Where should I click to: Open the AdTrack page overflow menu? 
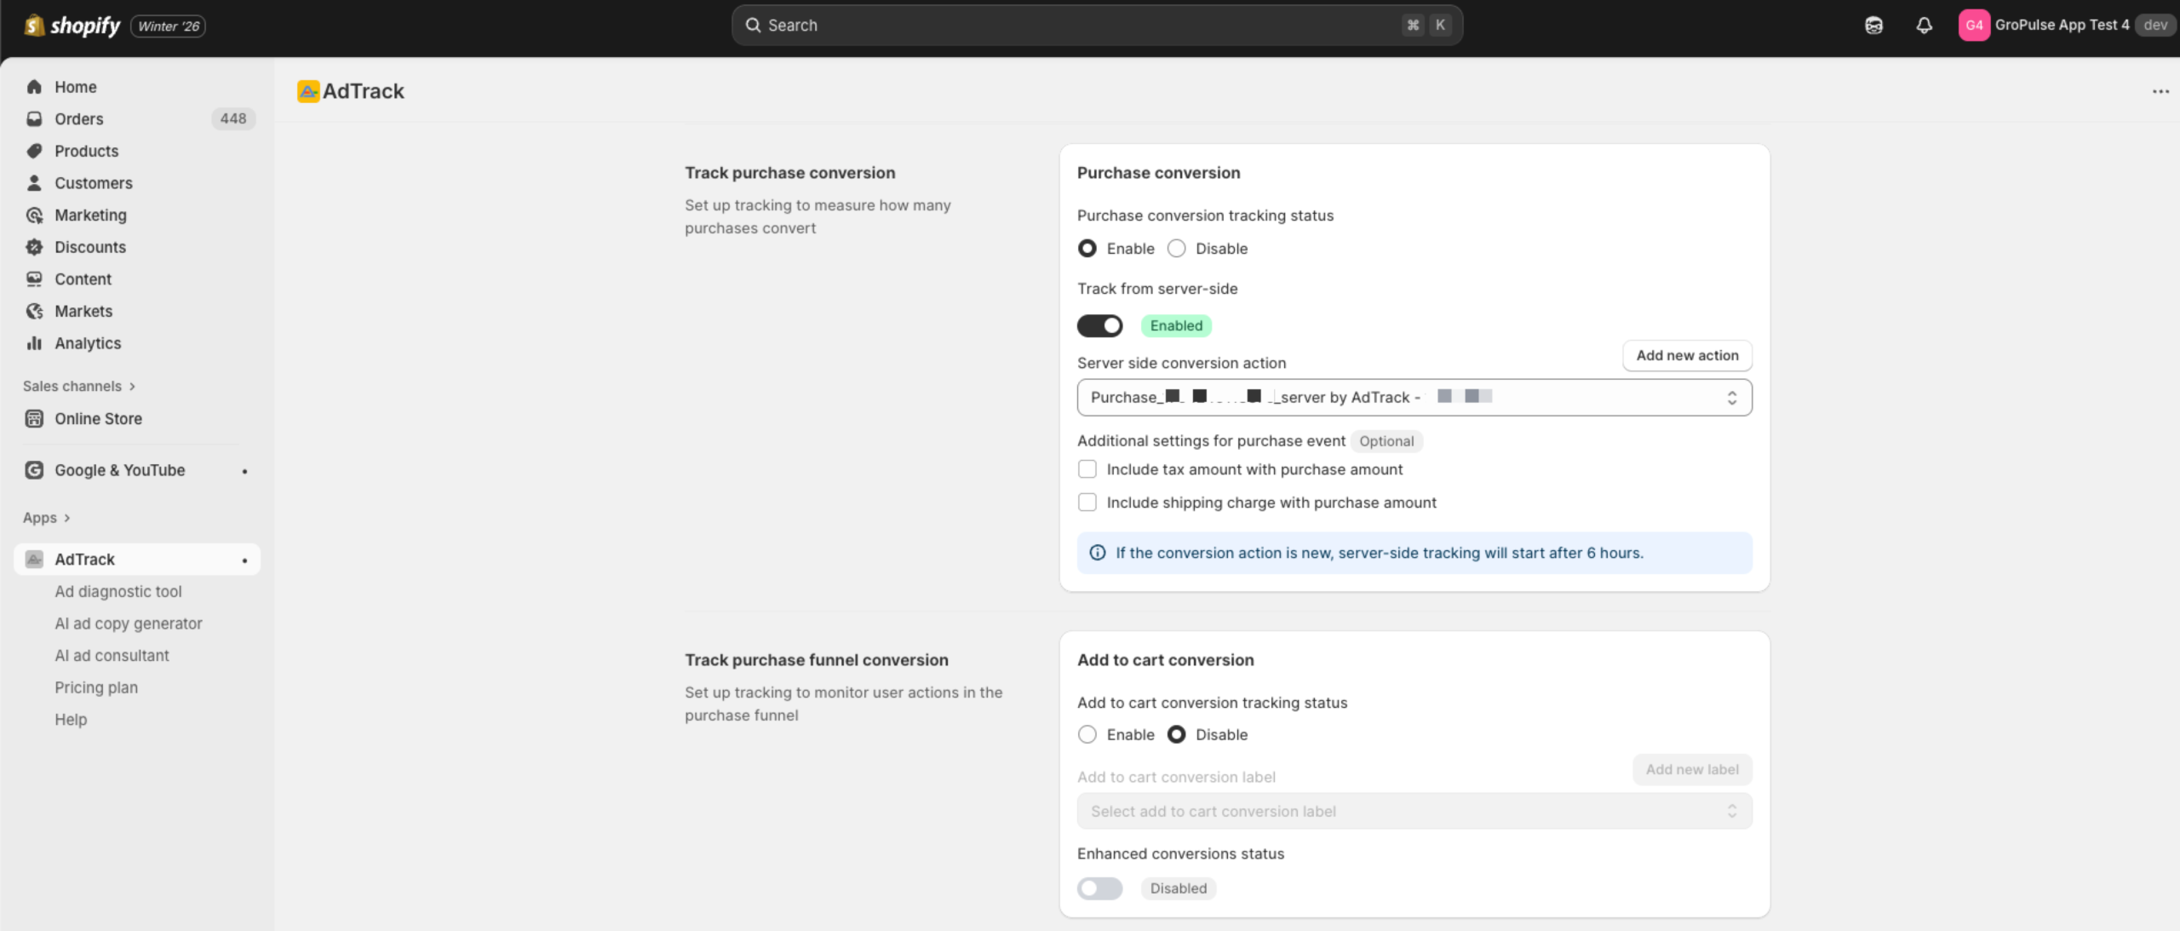(2160, 91)
